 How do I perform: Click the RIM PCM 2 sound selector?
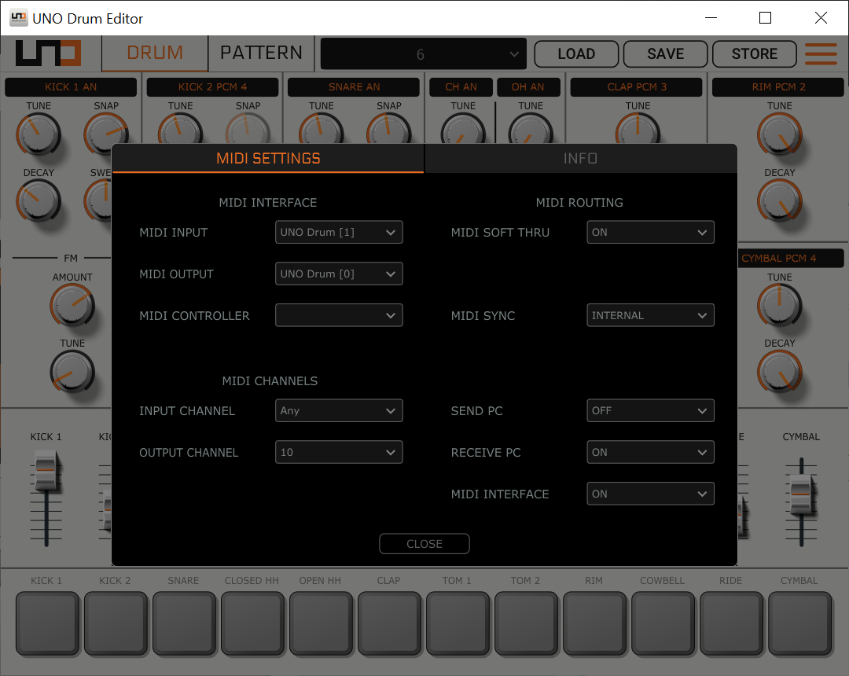pos(778,87)
